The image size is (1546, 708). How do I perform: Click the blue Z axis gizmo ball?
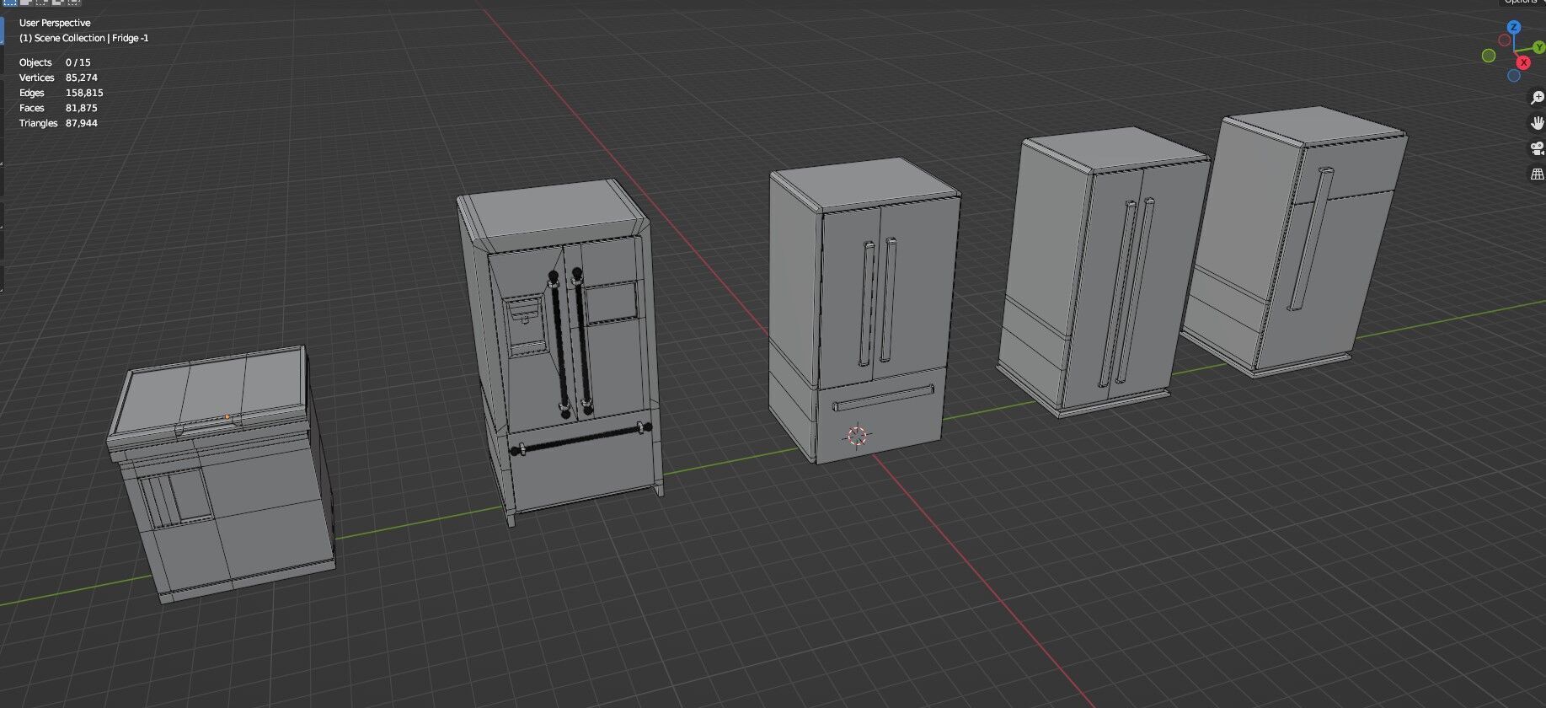[x=1514, y=28]
